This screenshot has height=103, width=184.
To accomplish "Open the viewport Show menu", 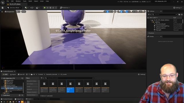I will point(24,12).
